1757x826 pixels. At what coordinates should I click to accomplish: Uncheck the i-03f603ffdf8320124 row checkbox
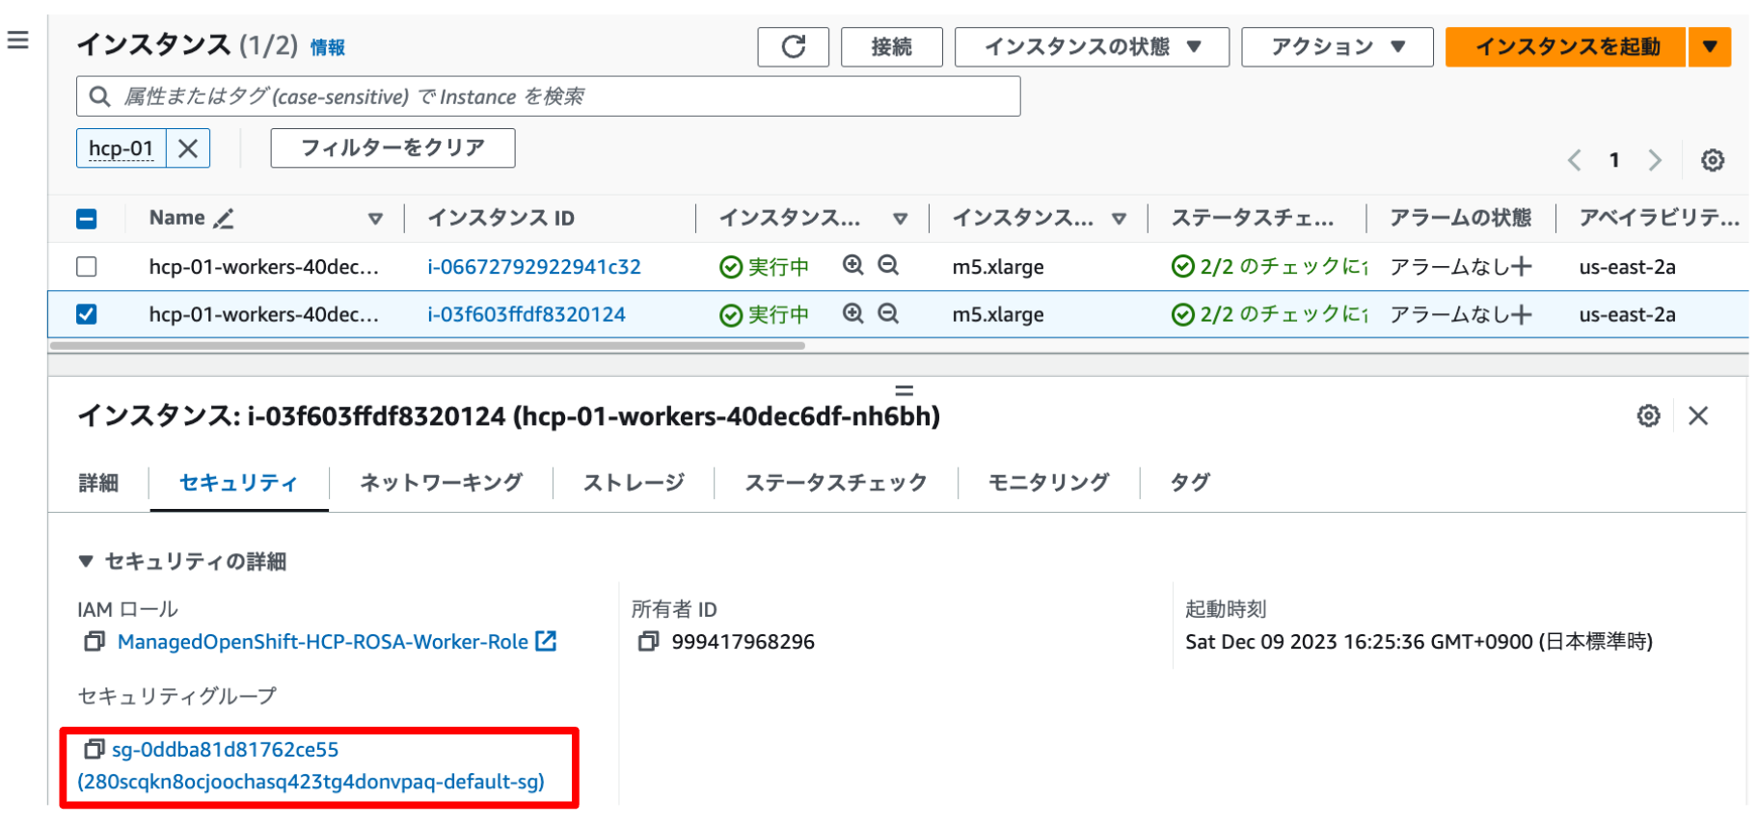(87, 314)
